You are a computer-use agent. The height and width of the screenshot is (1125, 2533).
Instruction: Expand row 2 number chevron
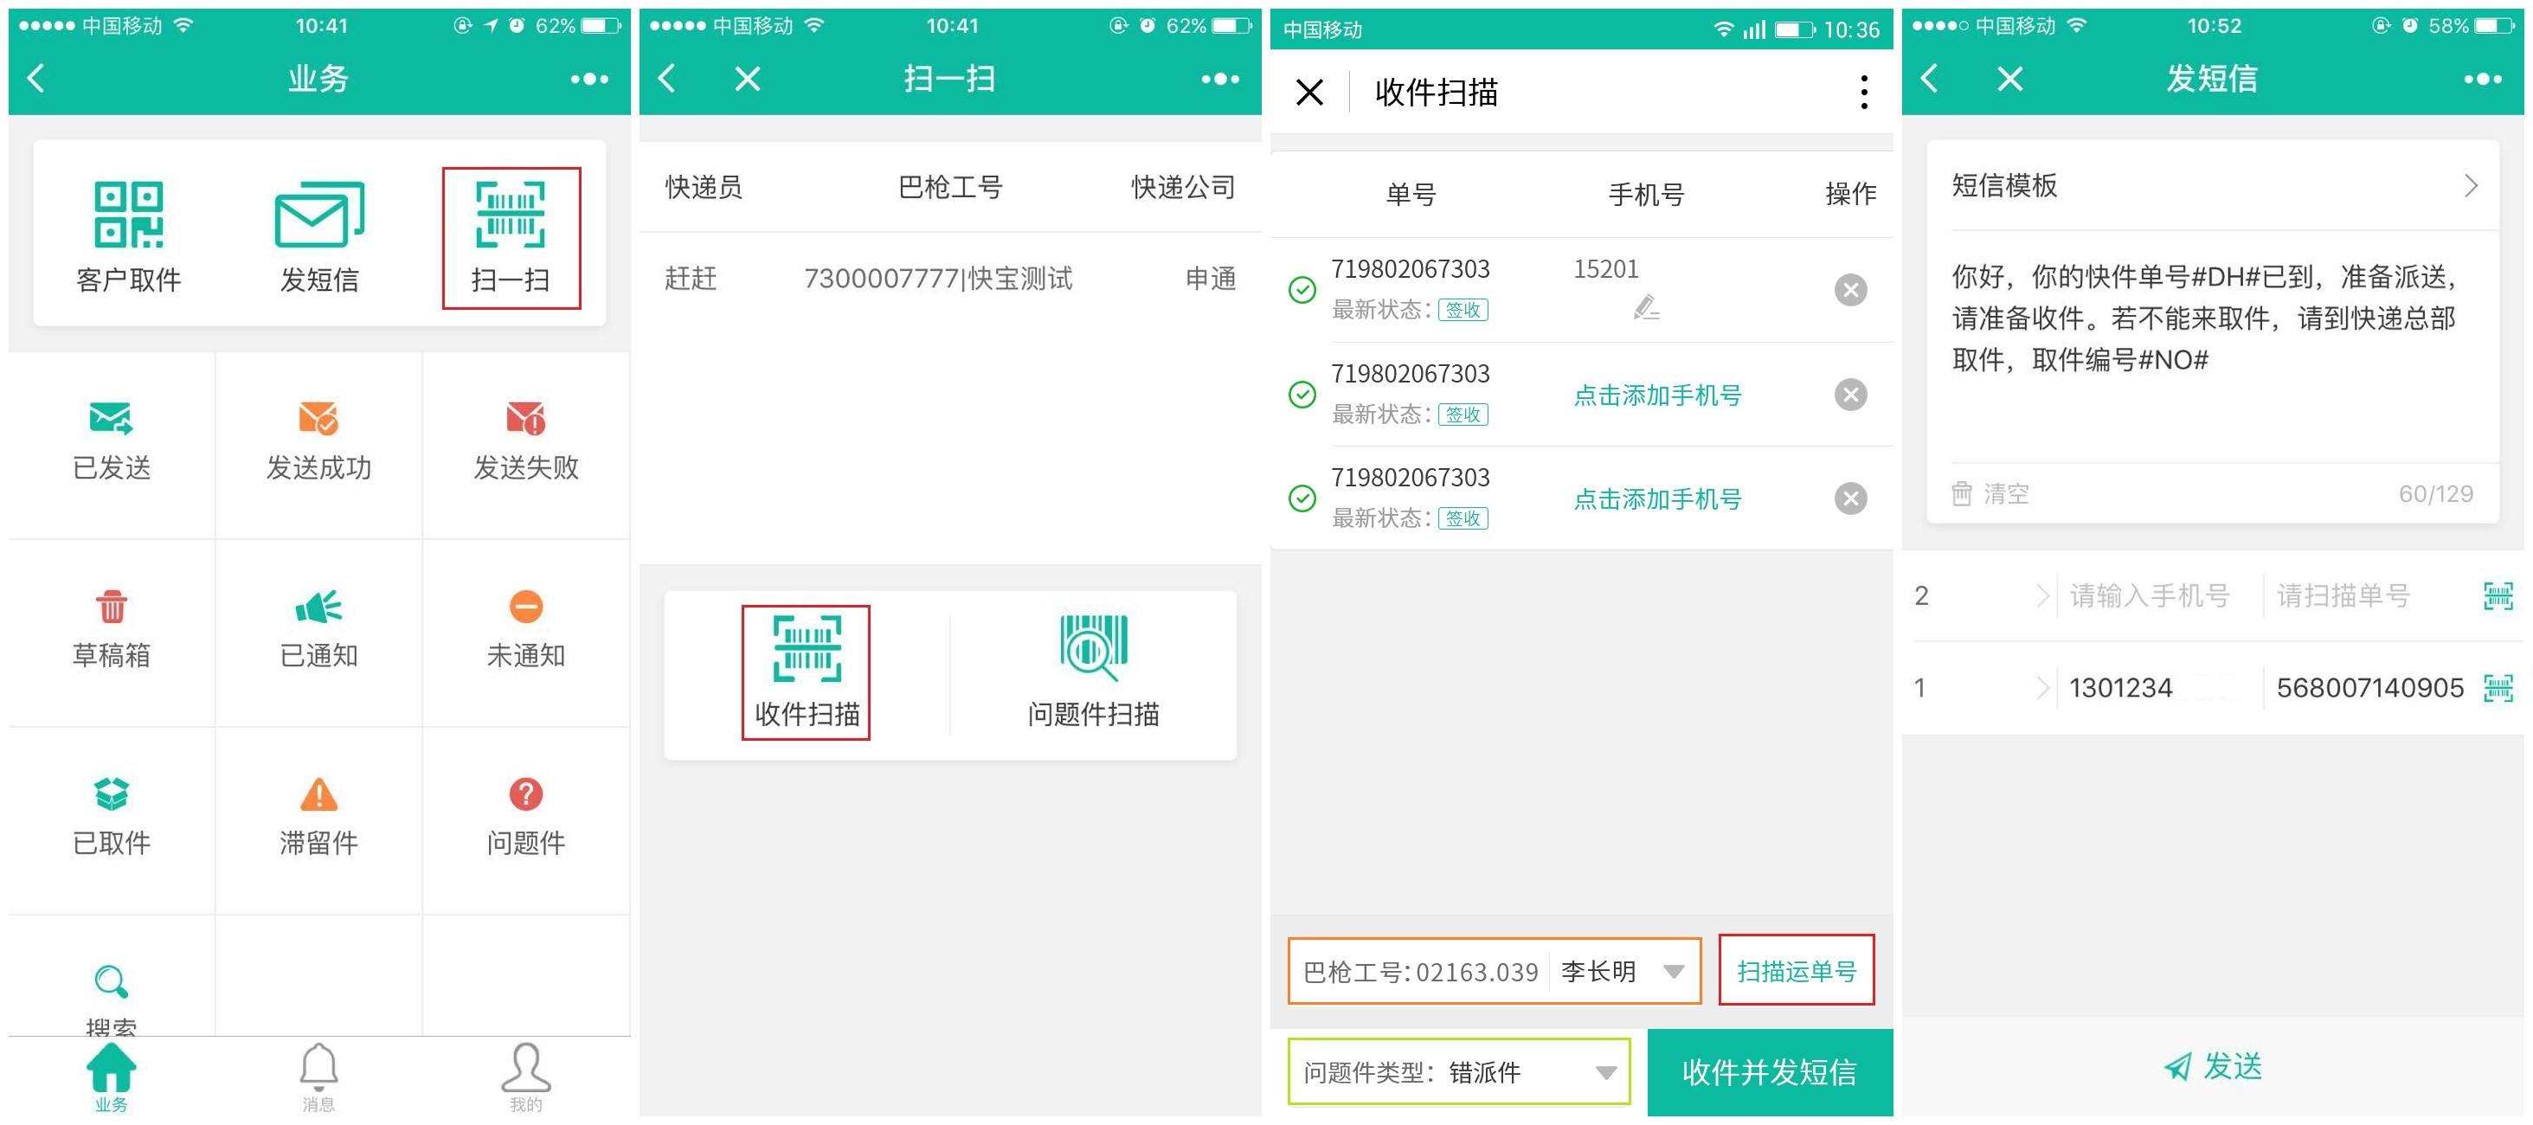pyautogui.click(x=2041, y=596)
